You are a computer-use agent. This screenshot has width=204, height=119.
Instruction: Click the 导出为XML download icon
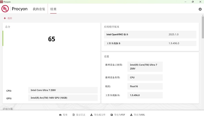click(131, 115)
